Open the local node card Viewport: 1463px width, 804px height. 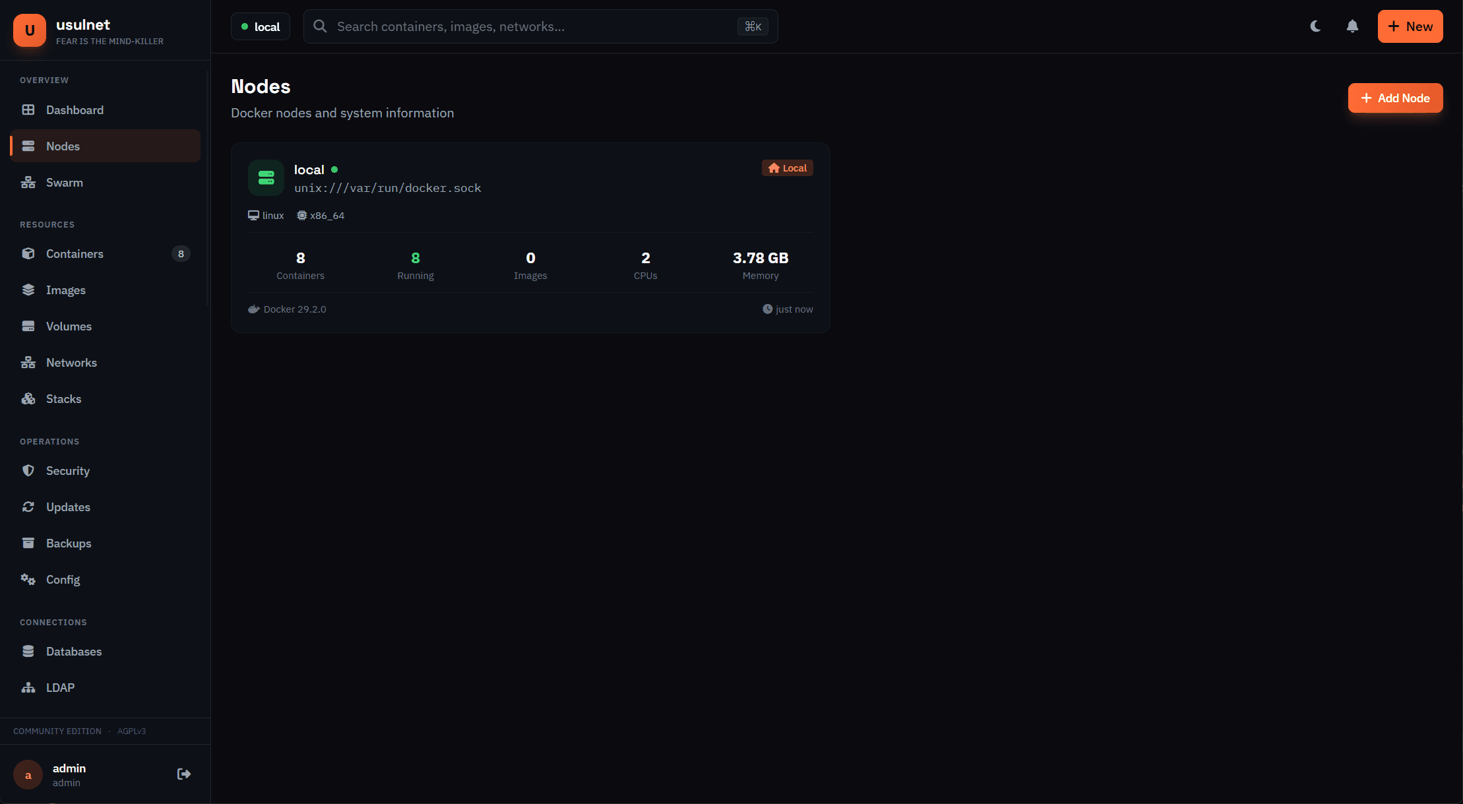[530, 237]
